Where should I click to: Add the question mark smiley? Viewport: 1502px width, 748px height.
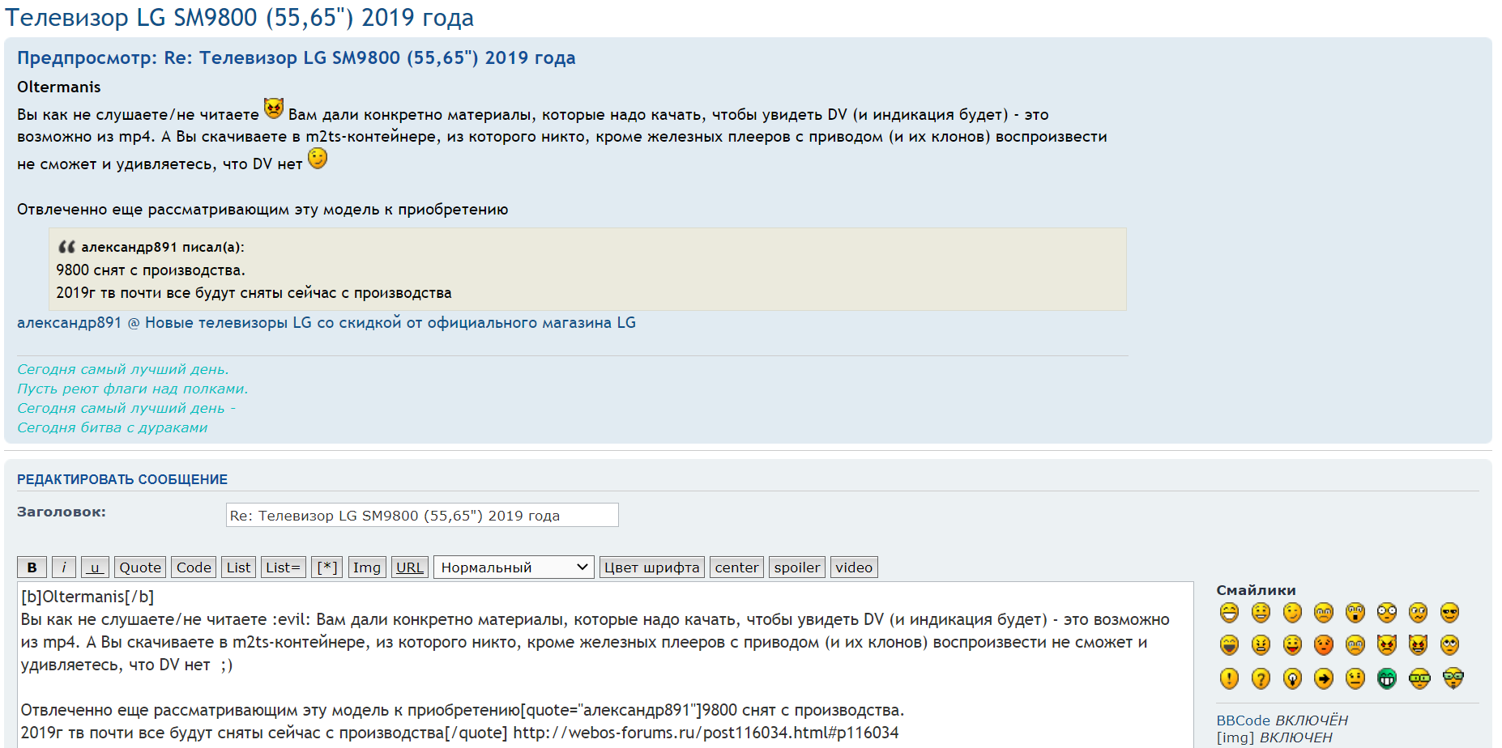coord(1261,678)
